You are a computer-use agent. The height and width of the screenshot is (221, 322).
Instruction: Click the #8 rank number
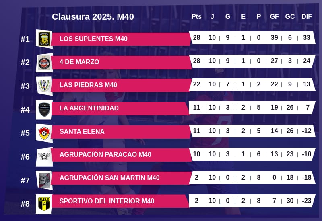pyautogui.click(x=25, y=204)
